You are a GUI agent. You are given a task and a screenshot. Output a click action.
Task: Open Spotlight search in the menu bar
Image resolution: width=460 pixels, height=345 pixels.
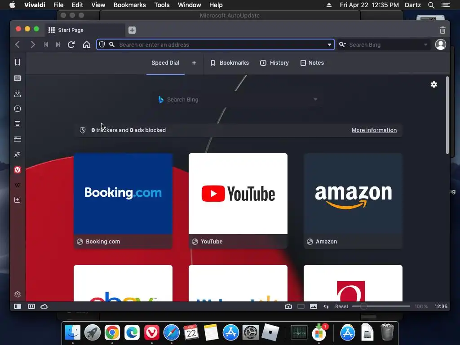click(x=431, y=5)
